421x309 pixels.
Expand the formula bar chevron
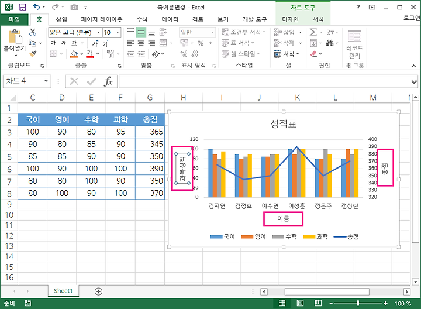tap(414, 82)
